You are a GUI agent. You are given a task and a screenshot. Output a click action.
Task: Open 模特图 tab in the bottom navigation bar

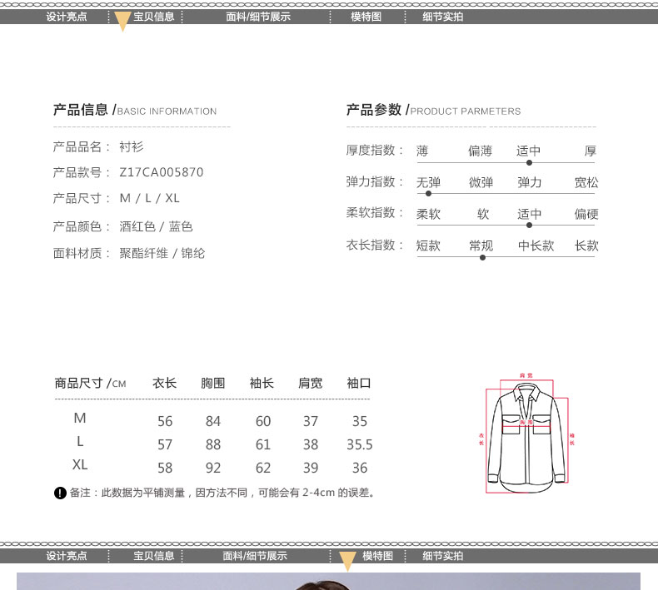pos(377,556)
